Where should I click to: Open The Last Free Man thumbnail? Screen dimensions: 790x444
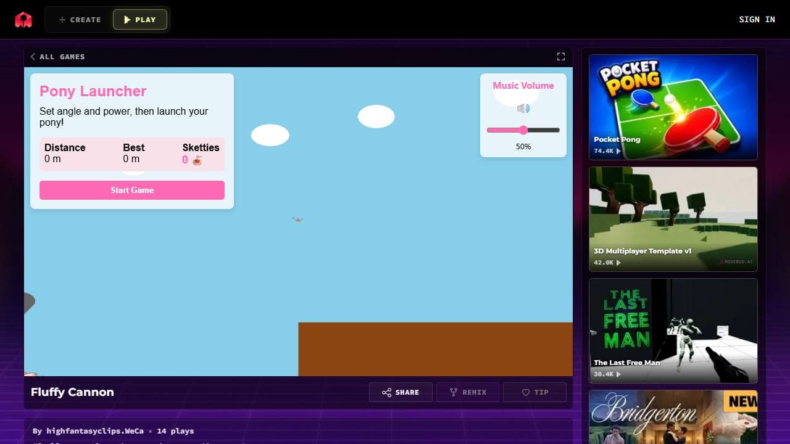point(673,331)
